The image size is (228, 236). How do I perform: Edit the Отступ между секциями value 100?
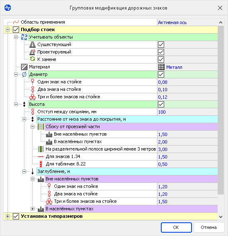pyautogui.click(x=162, y=112)
